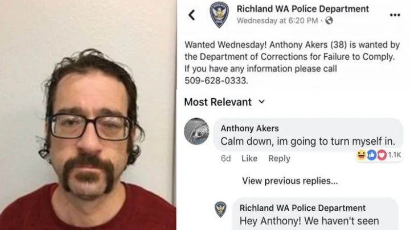Click the laughing reaction emoji
Image resolution: width=410 pixels, height=230 pixels.
point(362,155)
